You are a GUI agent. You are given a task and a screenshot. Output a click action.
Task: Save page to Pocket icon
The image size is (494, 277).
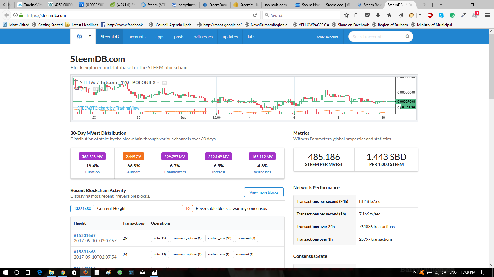[x=367, y=15]
